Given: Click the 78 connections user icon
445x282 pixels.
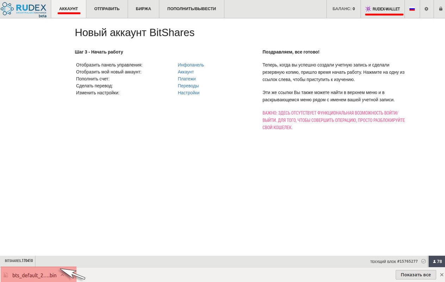Looking at the screenshot, I should click(x=437, y=261).
